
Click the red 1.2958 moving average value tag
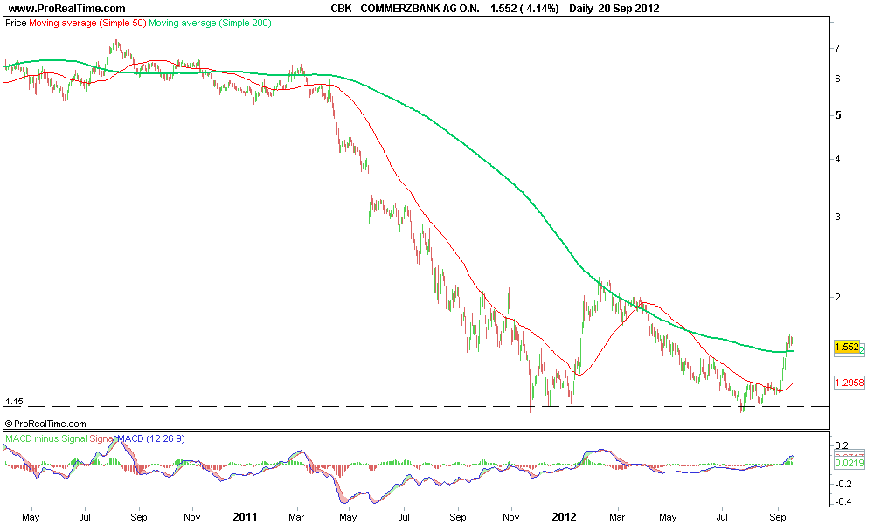(x=849, y=383)
